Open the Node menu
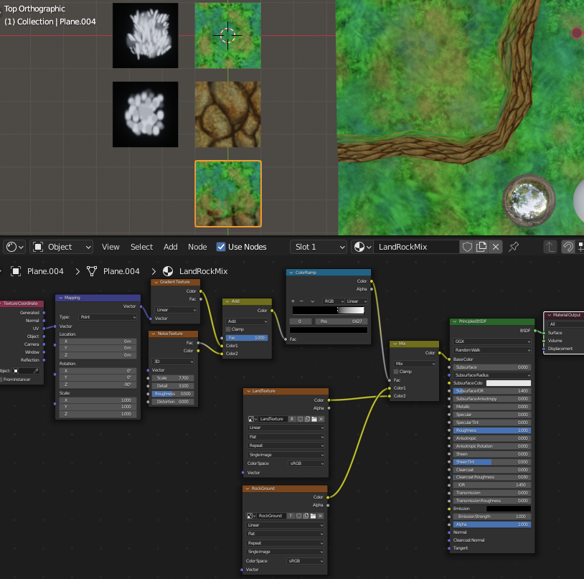 197,247
